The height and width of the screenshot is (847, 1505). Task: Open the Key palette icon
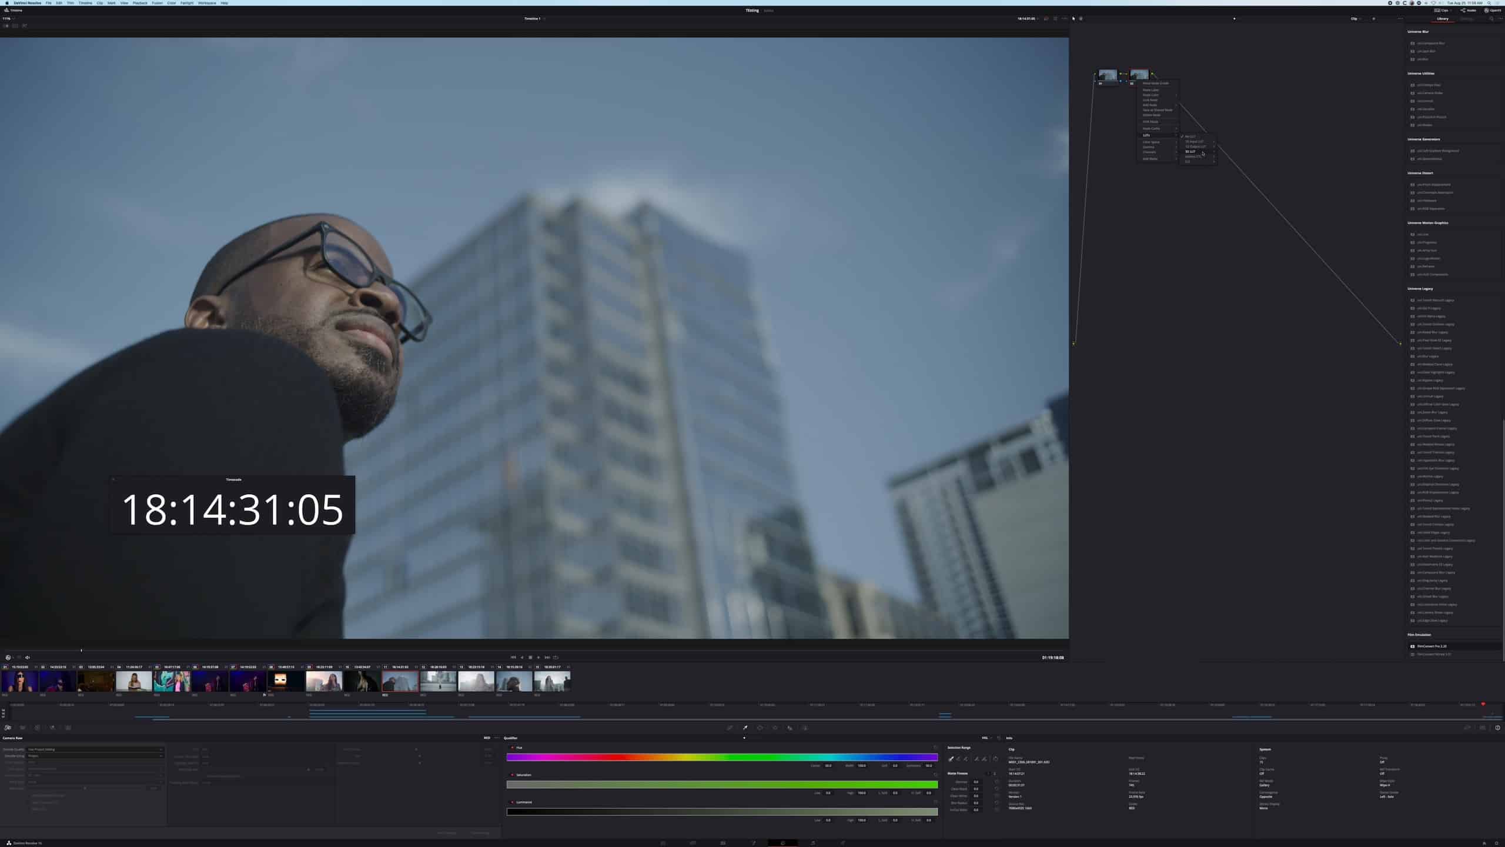pos(805,728)
